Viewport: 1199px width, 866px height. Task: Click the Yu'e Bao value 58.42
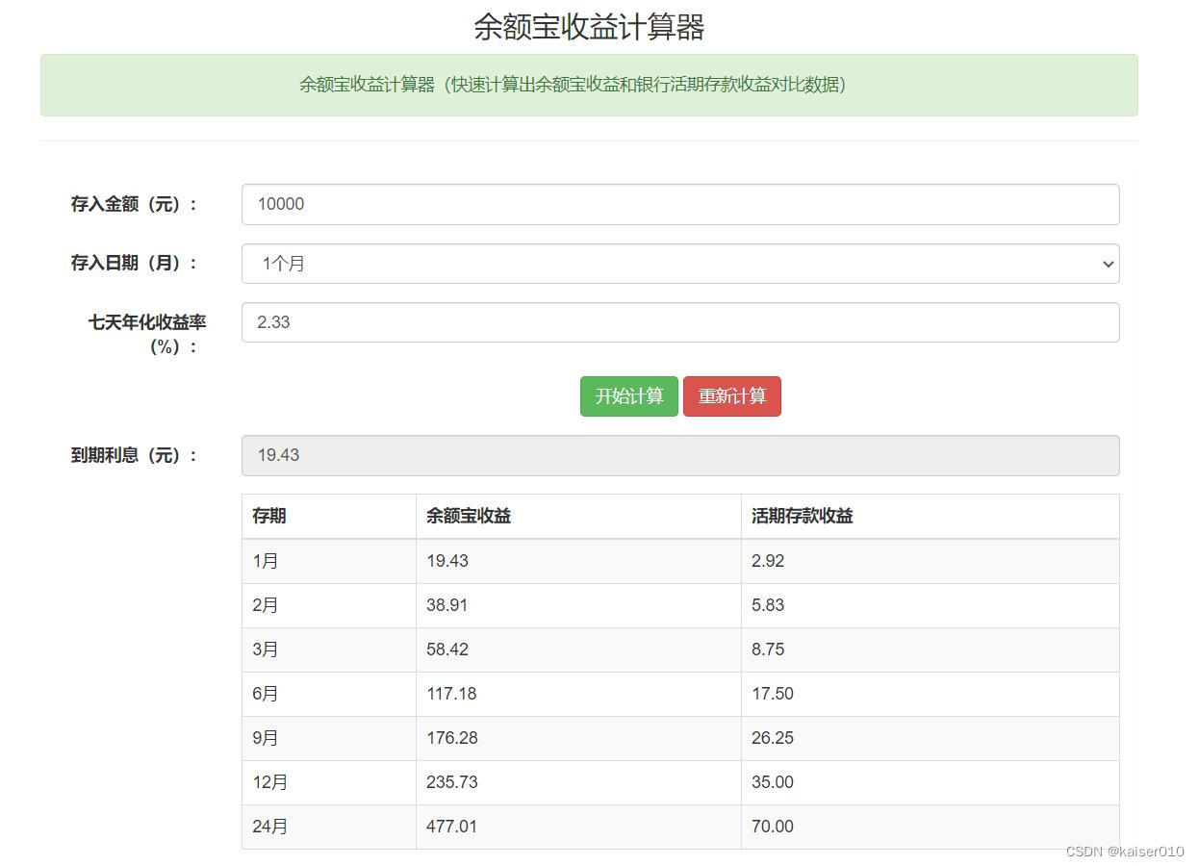coord(447,649)
